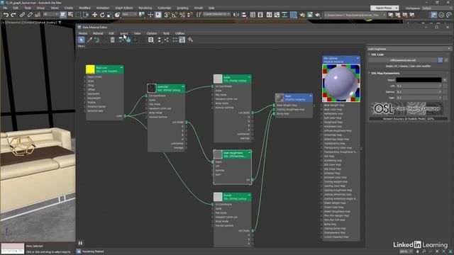Open the Create Selection Set dropdown

[216, 14]
